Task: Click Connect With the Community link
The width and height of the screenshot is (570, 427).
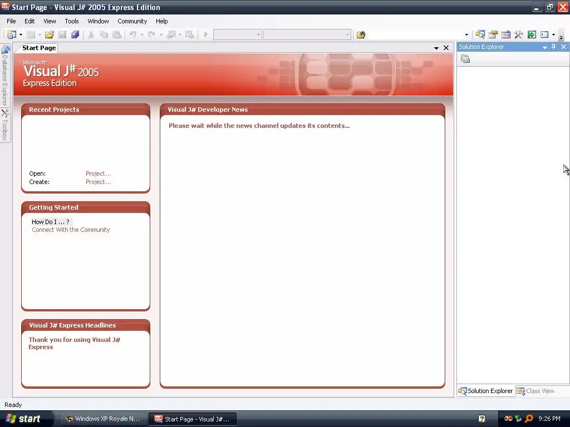Action: [71, 230]
